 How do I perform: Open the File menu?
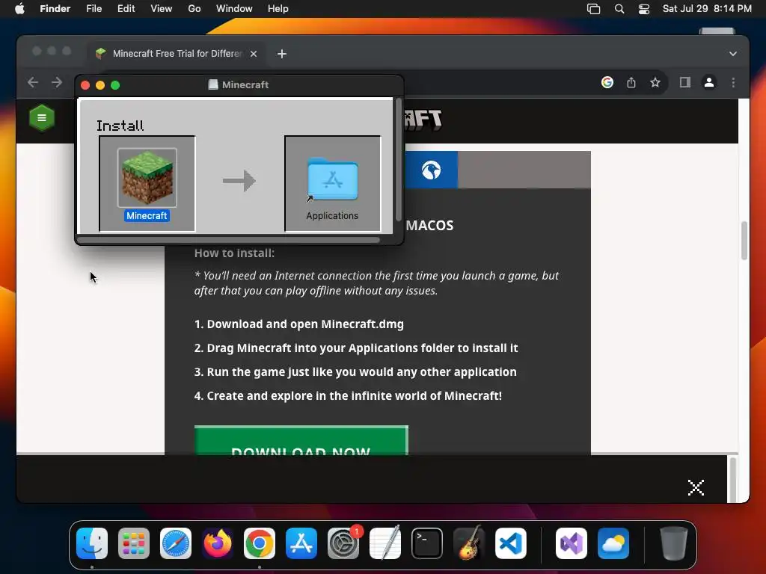point(94,9)
